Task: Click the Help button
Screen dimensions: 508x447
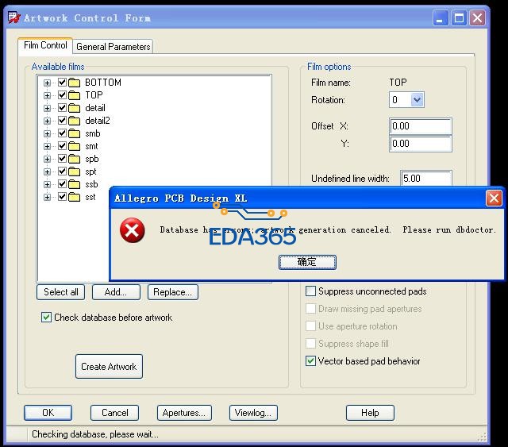Action: coord(370,413)
